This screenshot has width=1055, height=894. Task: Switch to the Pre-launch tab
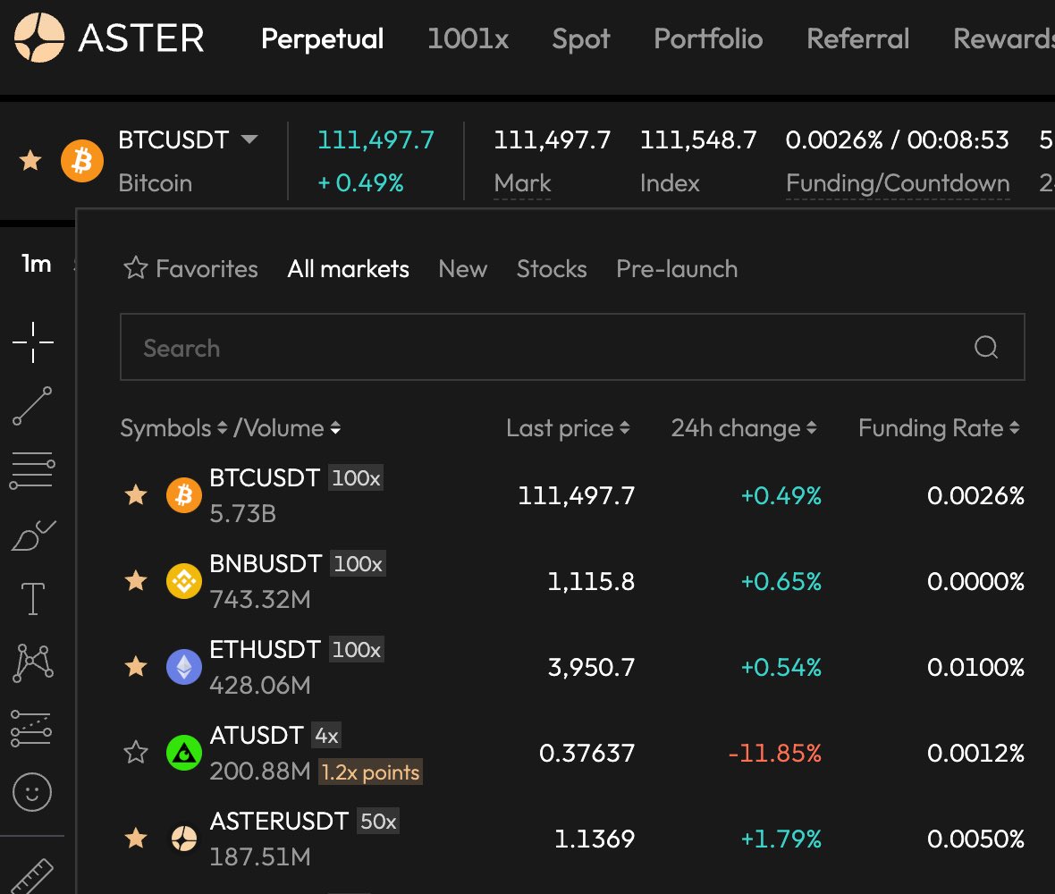[677, 269]
